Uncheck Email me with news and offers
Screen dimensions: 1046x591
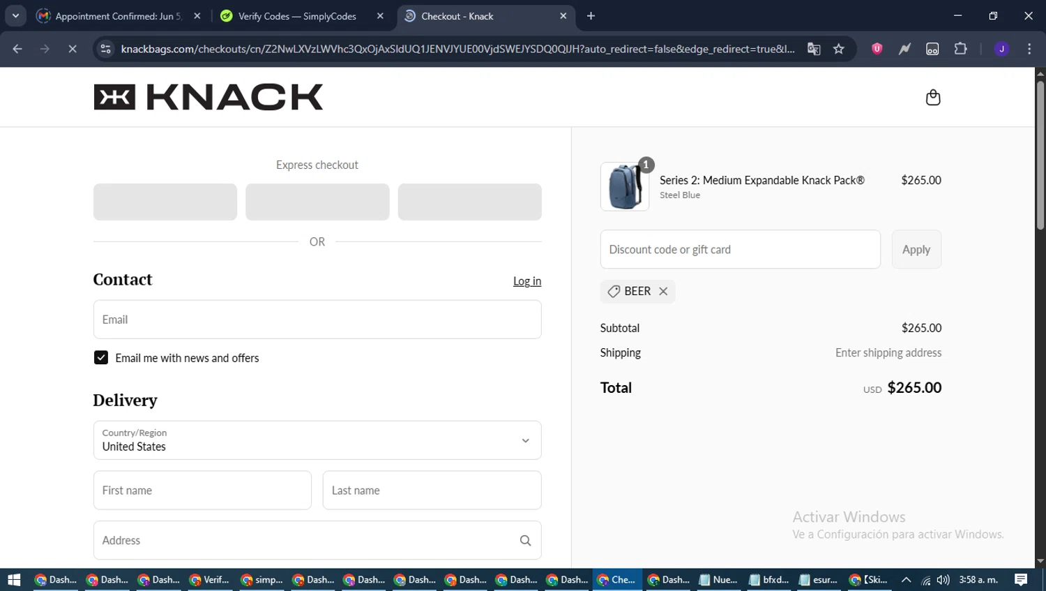pos(101,358)
